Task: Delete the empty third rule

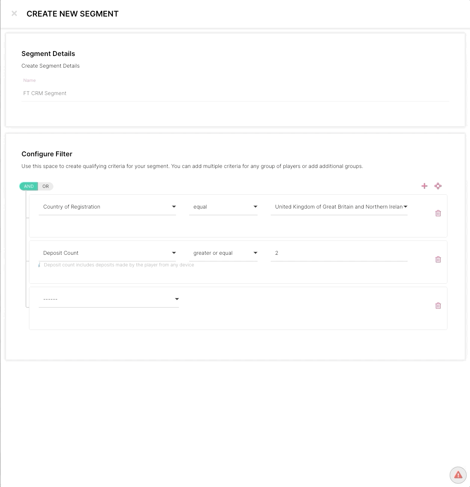Action: [438, 306]
